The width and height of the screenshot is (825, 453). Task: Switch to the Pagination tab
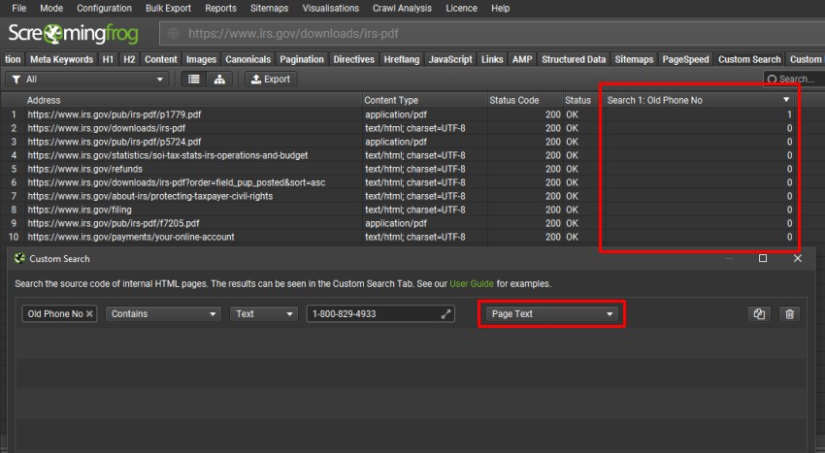point(302,59)
